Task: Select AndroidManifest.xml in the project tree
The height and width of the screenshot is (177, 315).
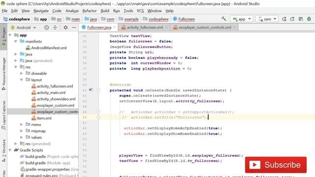Action: pos(49,48)
